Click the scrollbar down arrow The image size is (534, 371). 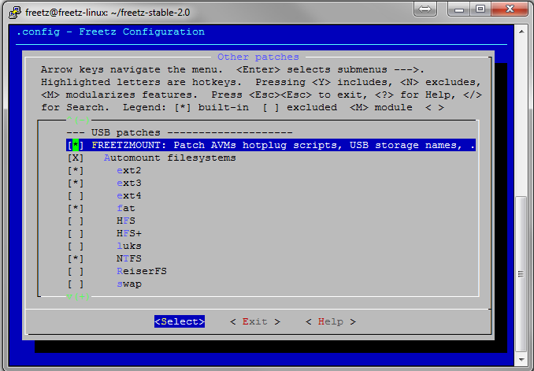521,359
